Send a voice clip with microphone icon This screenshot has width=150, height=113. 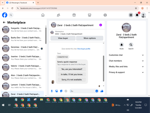pyautogui.click(x=52, y=91)
